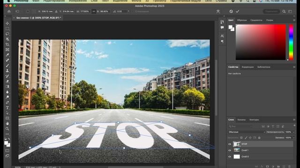
Task: Toggle visibility of the STOP layer
Action: [230, 144]
